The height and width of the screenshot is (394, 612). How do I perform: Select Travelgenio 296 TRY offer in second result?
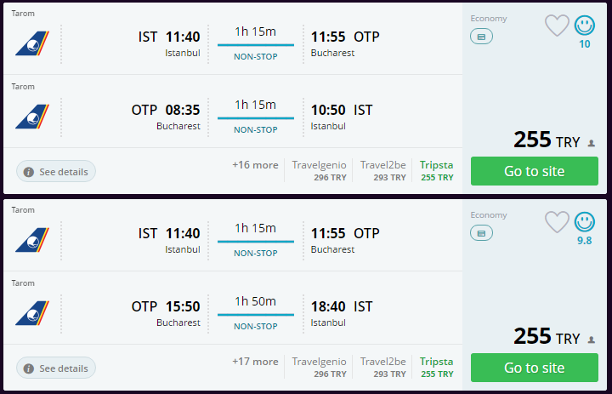320,367
